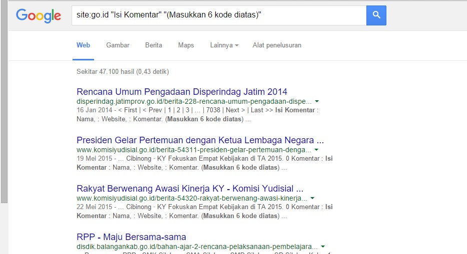Open Rencana Umum Pengadaan Disperindag Jatim 2014 result
Screen dimensions: 467x254
pos(182,91)
